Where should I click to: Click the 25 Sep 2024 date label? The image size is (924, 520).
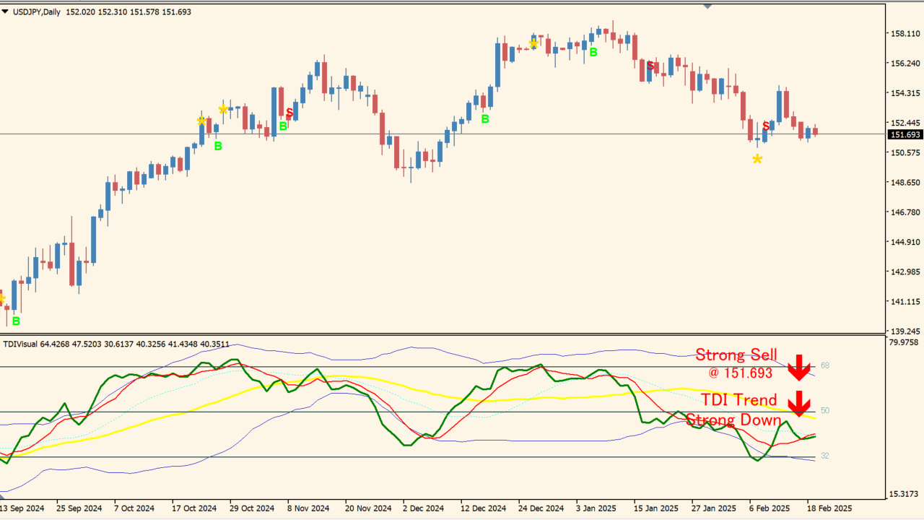[x=80, y=508]
